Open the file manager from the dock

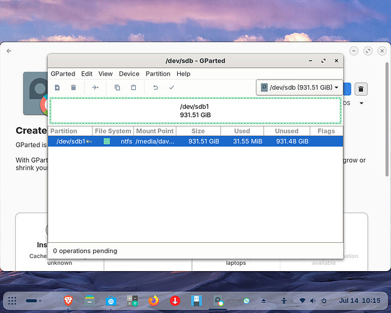pos(89,300)
